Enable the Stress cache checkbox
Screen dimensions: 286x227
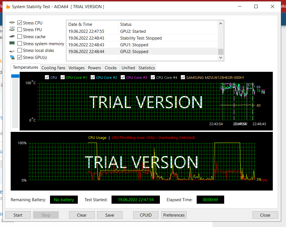pos(20,36)
